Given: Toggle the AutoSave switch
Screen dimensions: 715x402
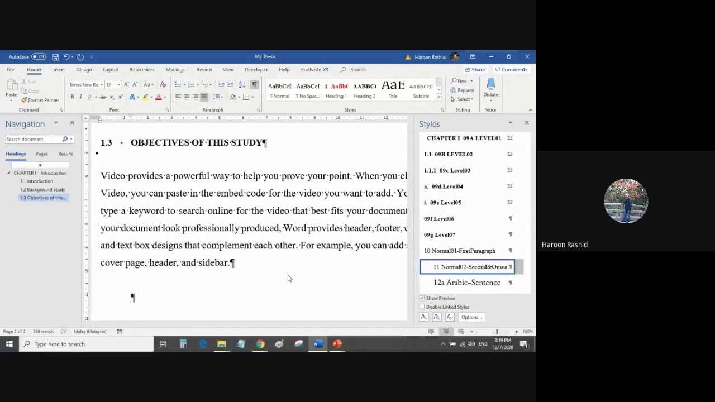Looking at the screenshot, I should click(x=39, y=57).
